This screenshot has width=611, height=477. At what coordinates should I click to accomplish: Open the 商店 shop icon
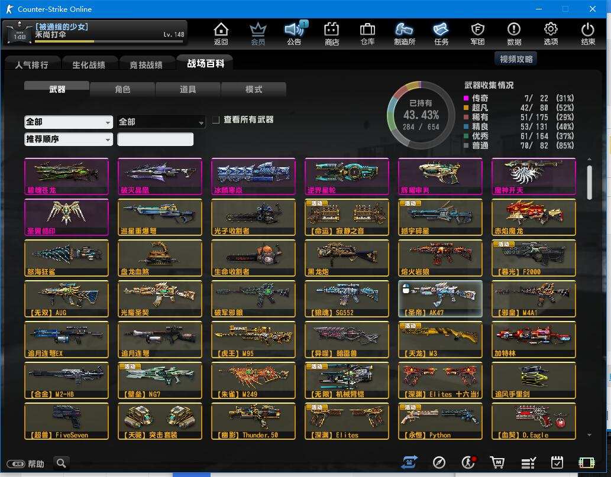tap(332, 34)
